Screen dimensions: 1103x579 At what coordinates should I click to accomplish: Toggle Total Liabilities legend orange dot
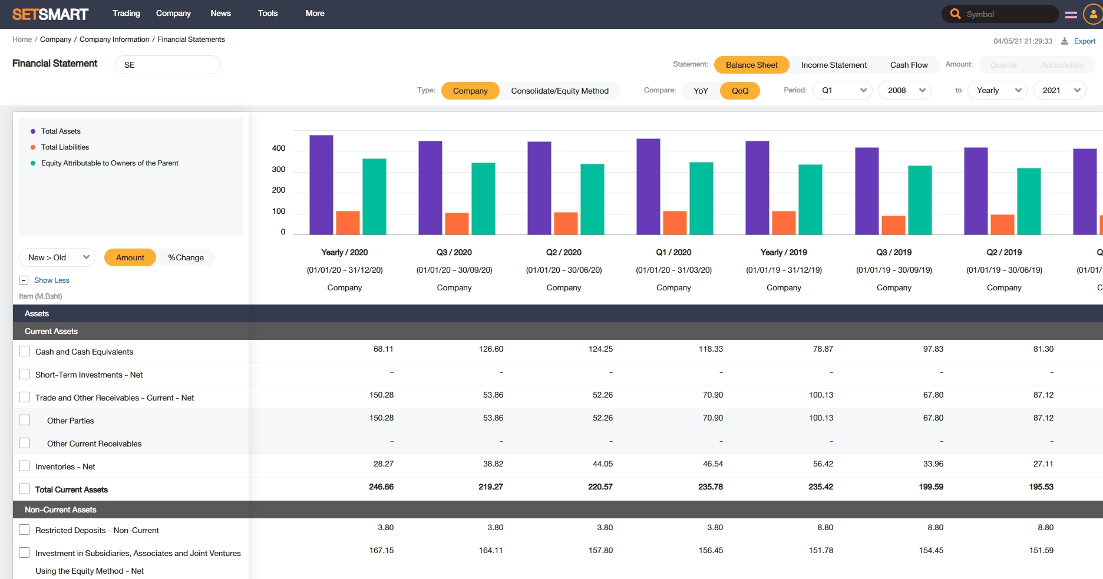click(33, 147)
